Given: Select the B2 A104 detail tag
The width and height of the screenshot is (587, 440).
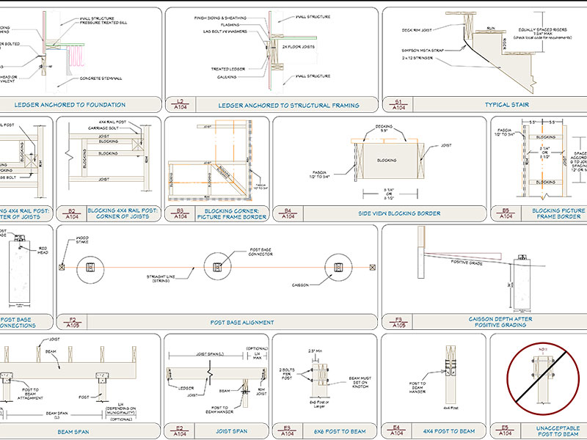Looking at the screenshot, I should click(x=72, y=213).
